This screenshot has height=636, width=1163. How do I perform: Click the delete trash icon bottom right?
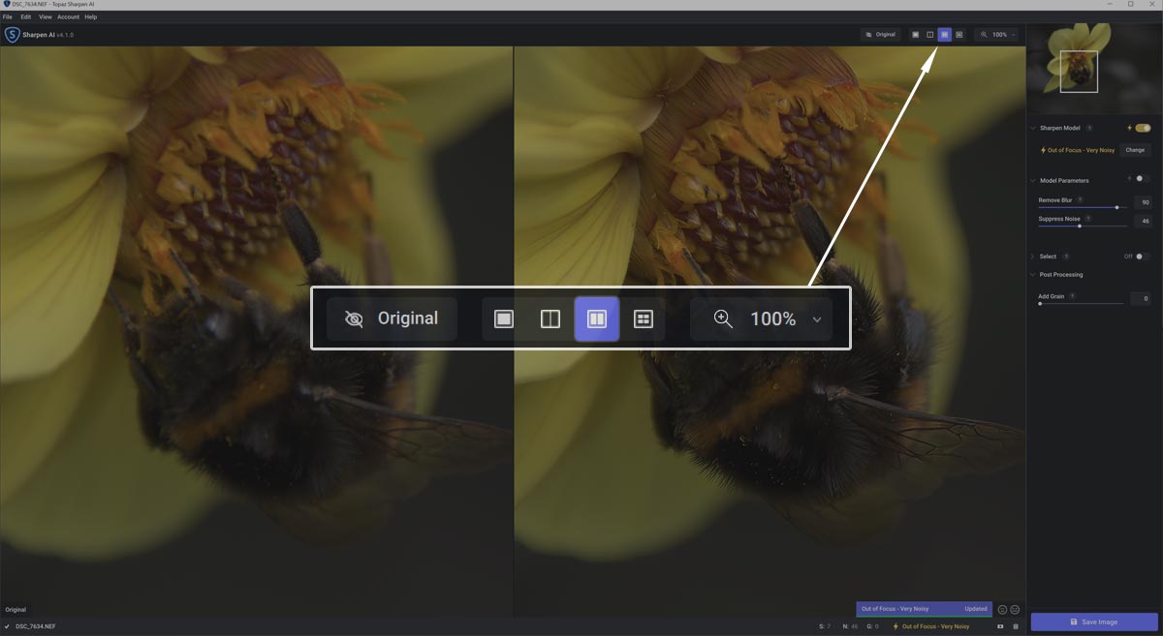tap(1016, 626)
